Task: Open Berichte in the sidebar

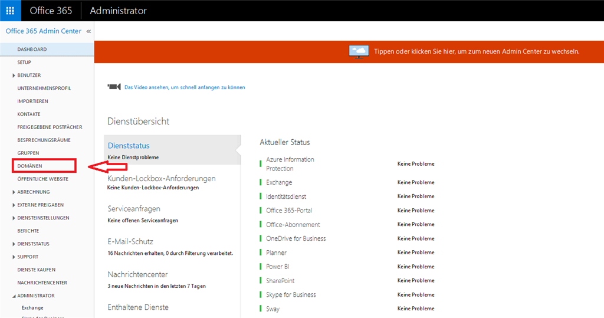Action: coord(28,231)
